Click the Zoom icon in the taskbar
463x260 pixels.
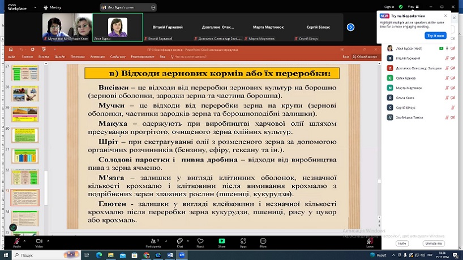tap(182, 255)
